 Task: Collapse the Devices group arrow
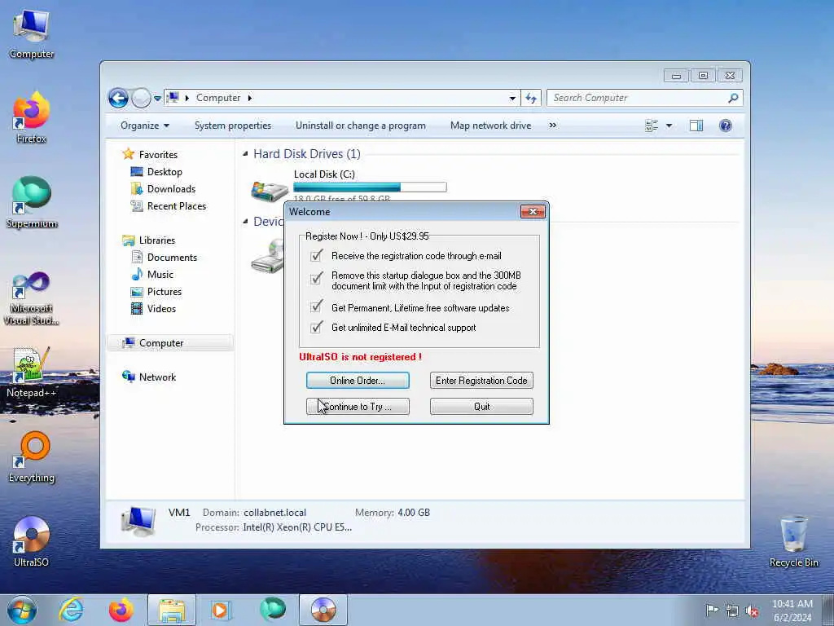(245, 222)
